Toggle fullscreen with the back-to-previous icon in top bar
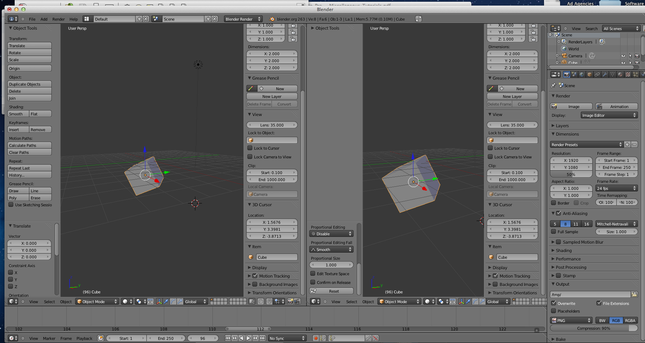The width and height of the screenshot is (645, 343). [418, 19]
